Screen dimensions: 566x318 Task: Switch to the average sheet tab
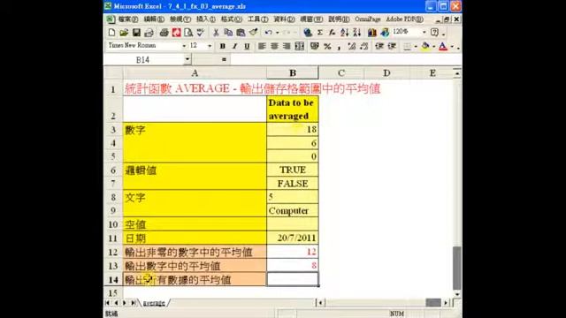click(154, 303)
